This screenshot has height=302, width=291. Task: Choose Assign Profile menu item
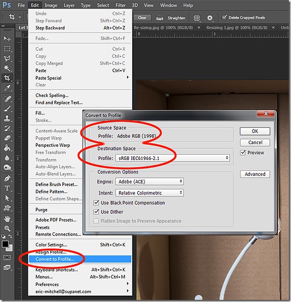80,252
